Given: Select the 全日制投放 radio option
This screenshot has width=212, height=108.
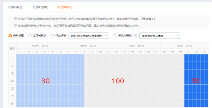Looking at the screenshot, I should 30,36.
